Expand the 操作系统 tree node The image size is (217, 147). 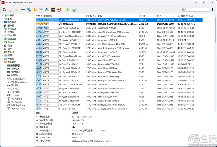(x=2, y=22)
